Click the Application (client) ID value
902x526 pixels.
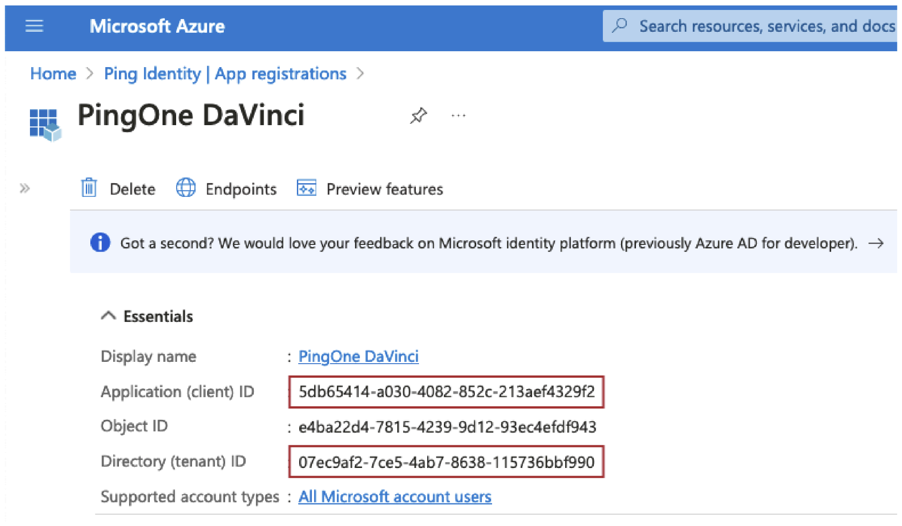[446, 392]
